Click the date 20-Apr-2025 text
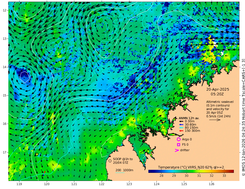This screenshot has height=189, width=245. (x=218, y=89)
